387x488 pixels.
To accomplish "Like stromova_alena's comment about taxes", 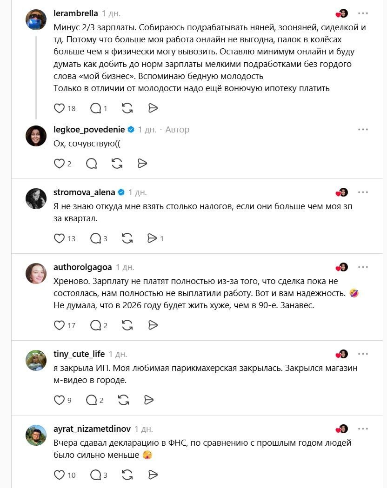I will coord(60,238).
